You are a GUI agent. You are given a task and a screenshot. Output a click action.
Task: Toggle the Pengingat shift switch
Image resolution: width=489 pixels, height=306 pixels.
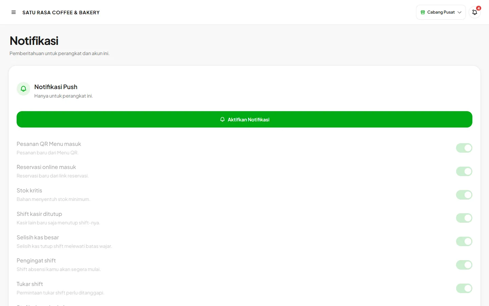(x=464, y=265)
